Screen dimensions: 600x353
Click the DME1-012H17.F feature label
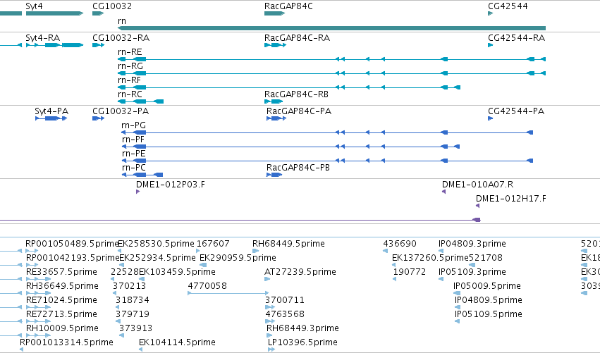coord(511,199)
